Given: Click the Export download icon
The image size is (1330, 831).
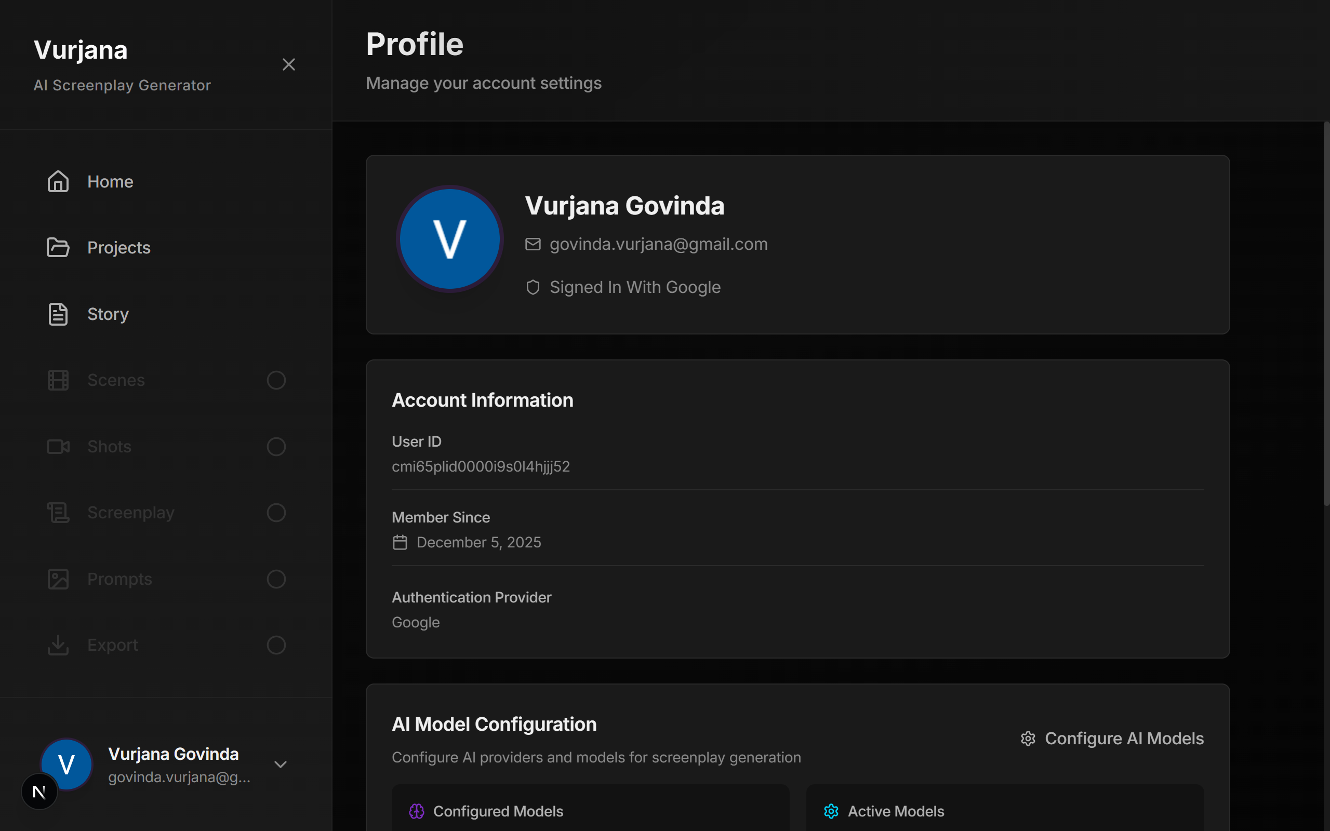Looking at the screenshot, I should coord(58,645).
